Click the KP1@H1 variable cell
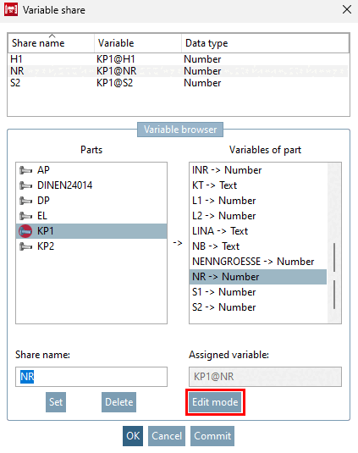This screenshot has height=453, width=358. tap(116, 59)
